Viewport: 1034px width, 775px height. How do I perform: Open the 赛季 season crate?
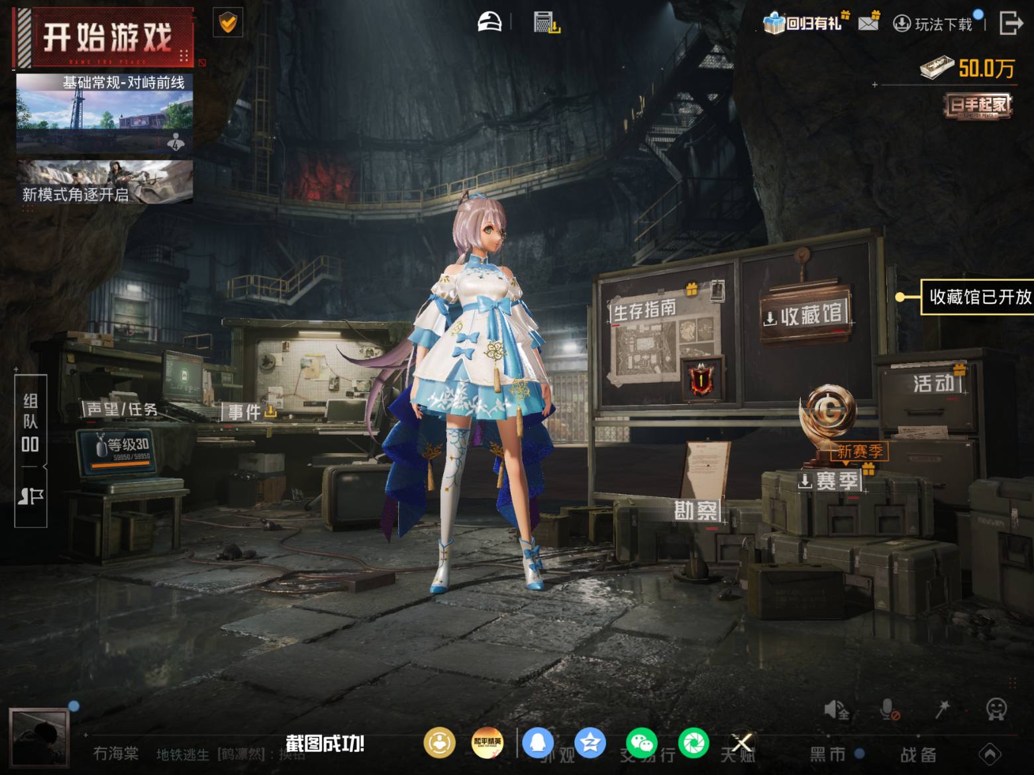pyautogui.click(x=830, y=481)
